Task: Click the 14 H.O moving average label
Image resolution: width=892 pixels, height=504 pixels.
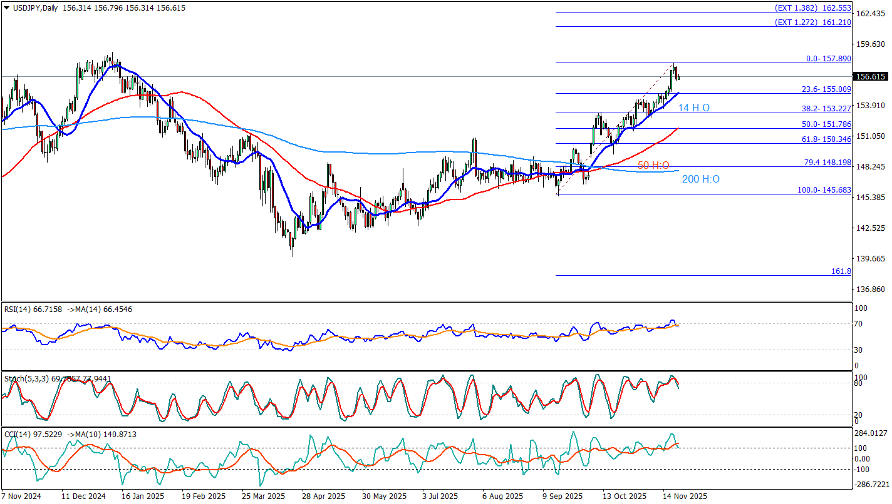Action: click(x=693, y=108)
